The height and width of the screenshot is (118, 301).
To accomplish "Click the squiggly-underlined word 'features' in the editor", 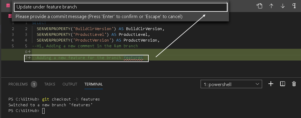I will pyautogui.click(x=133, y=58).
